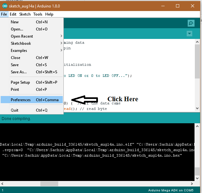Click the console horizontal scroll left arrow
The image size is (202, 193).
(2, 184)
